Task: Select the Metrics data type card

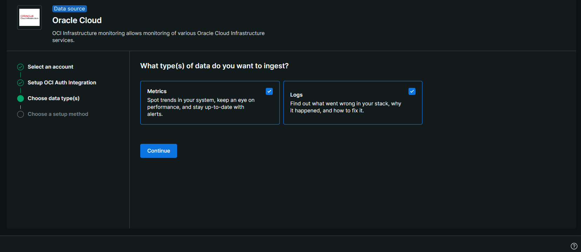Action: coord(210,103)
